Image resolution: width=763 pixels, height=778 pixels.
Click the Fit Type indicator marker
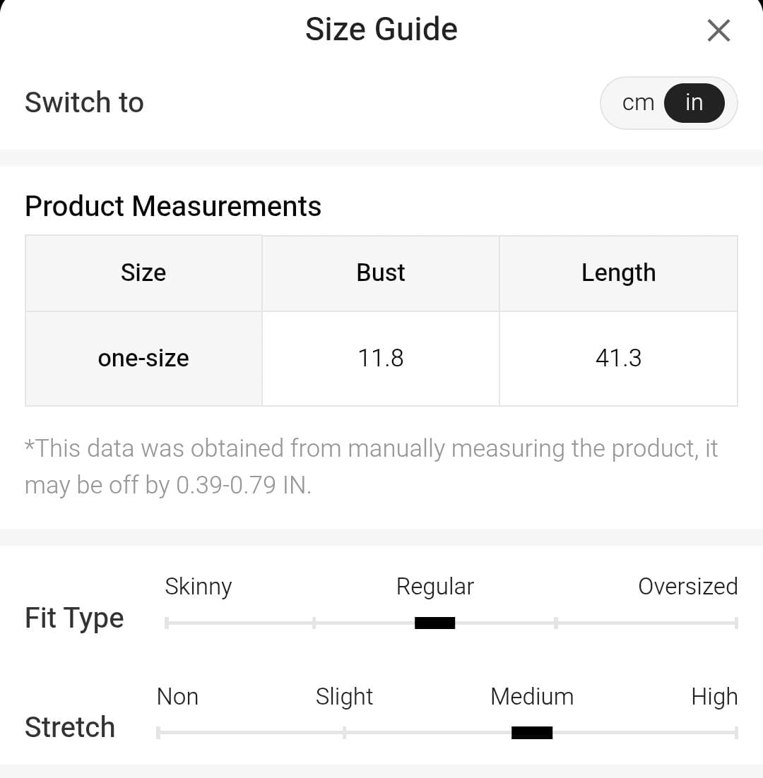coord(434,623)
